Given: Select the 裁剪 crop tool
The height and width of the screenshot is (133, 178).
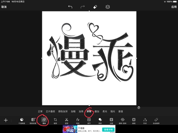Looking at the screenshot, I should click(55, 120).
